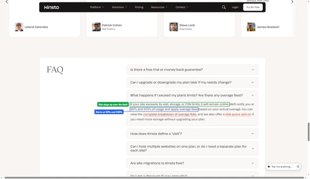Click the Sowmedia company text
The height and width of the screenshot is (179, 310).
(x=186, y=29)
